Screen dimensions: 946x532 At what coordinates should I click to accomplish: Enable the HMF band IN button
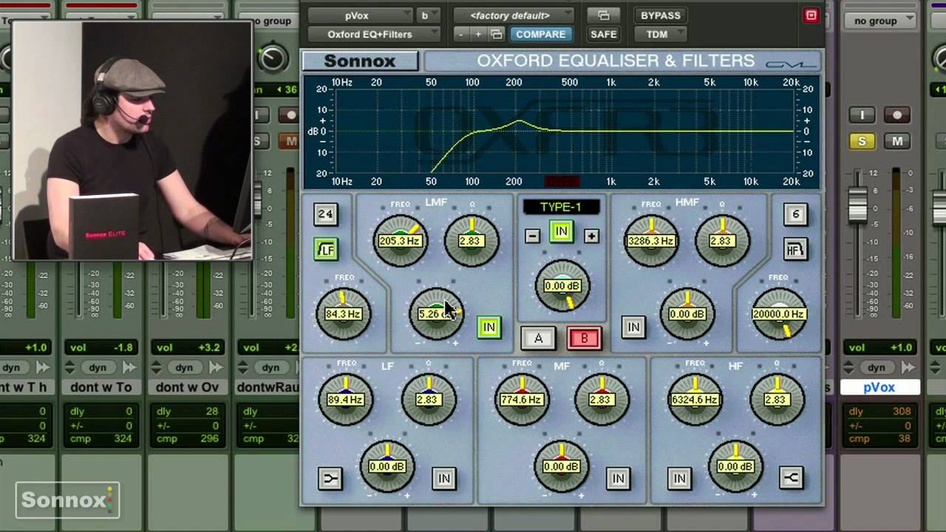[633, 327]
